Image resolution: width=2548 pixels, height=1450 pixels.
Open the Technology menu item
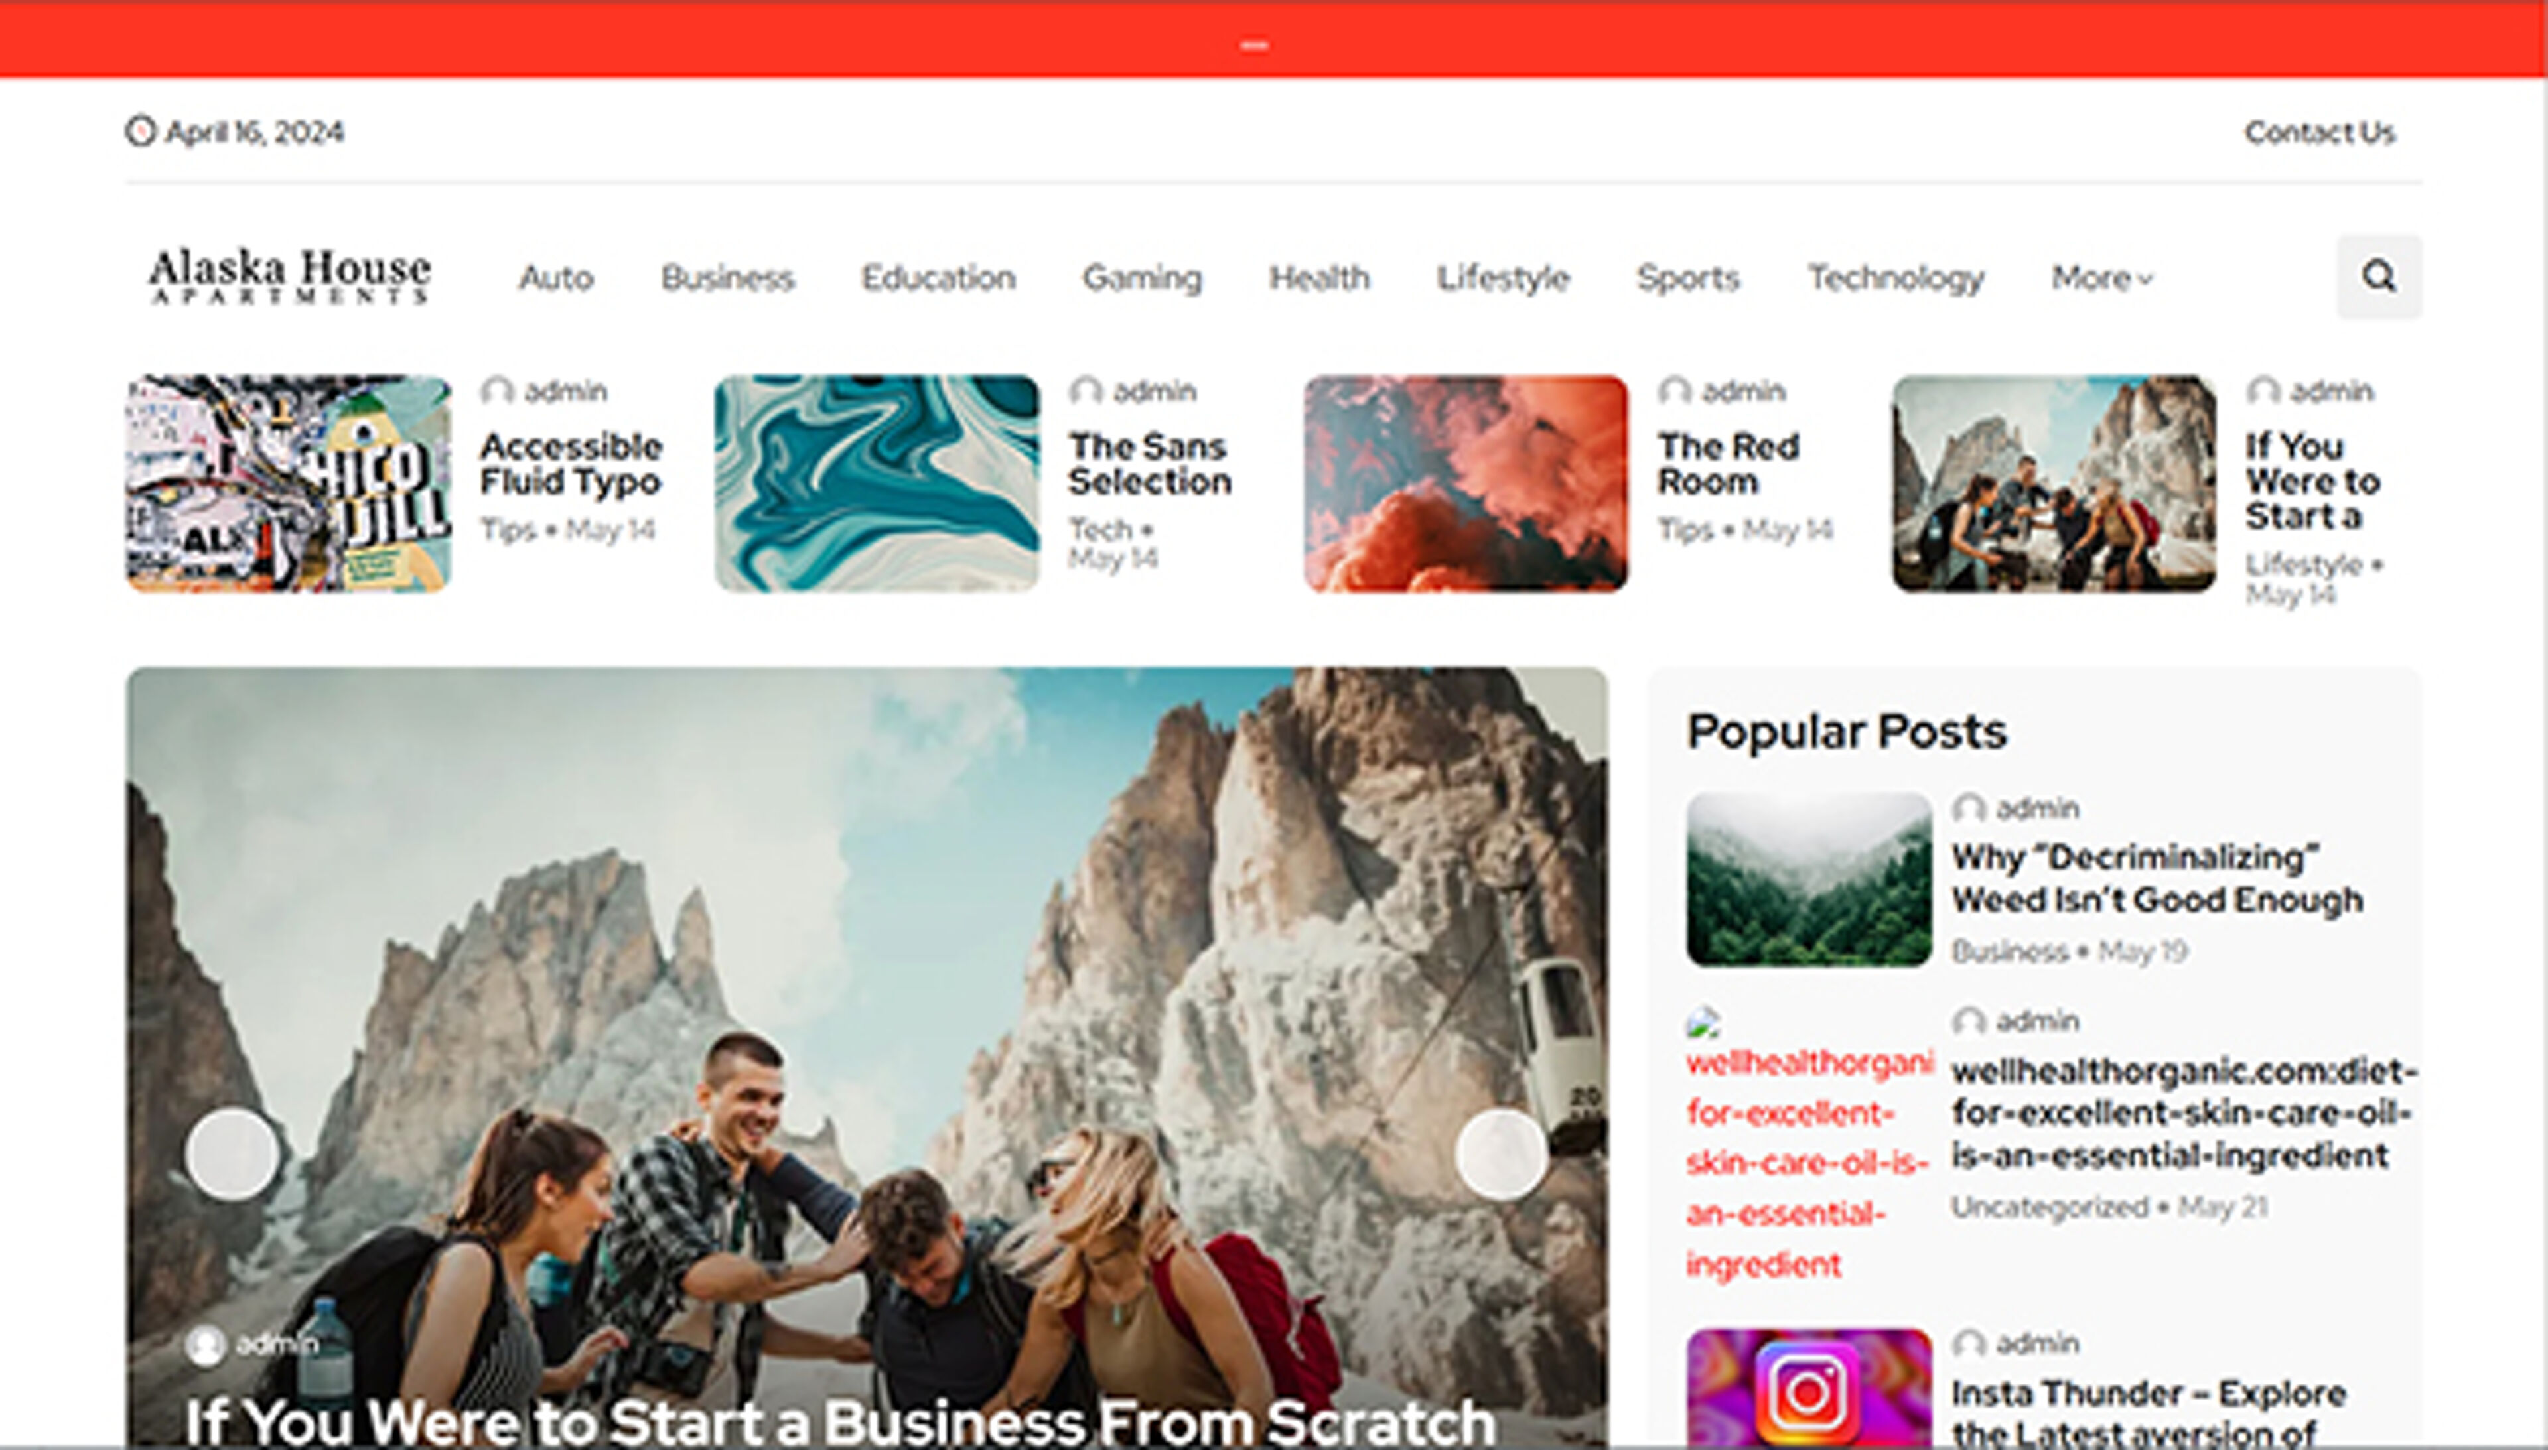click(1896, 278)
